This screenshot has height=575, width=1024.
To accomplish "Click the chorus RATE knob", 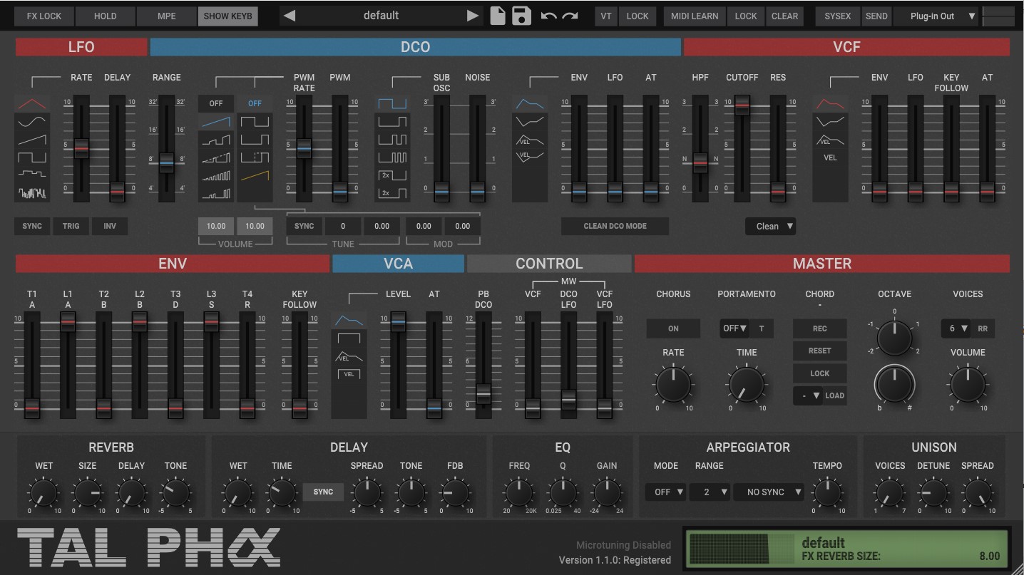I will click(x=673, y=384).
